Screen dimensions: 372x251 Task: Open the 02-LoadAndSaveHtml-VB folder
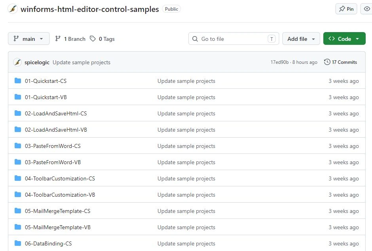(x=56, y=130)
